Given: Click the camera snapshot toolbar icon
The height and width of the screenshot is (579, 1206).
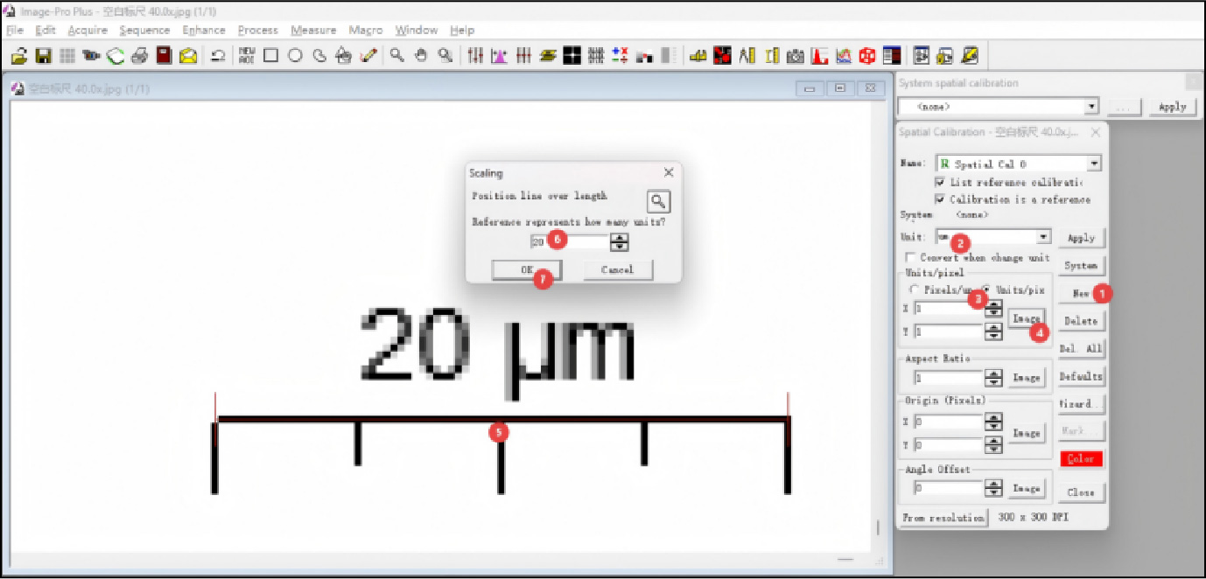Looking at the screenshot, I should coord(795,56).
